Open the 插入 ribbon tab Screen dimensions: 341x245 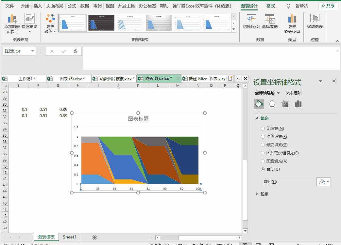[38, 6]
